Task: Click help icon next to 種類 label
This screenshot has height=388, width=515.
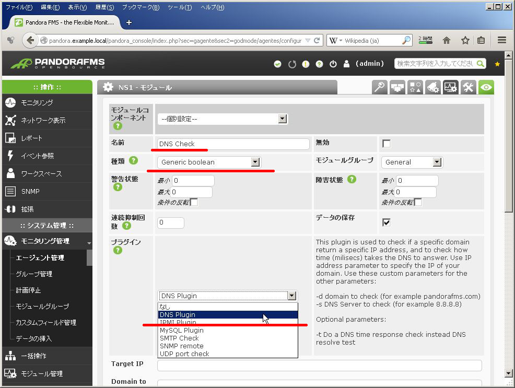Action: [133, 160]
